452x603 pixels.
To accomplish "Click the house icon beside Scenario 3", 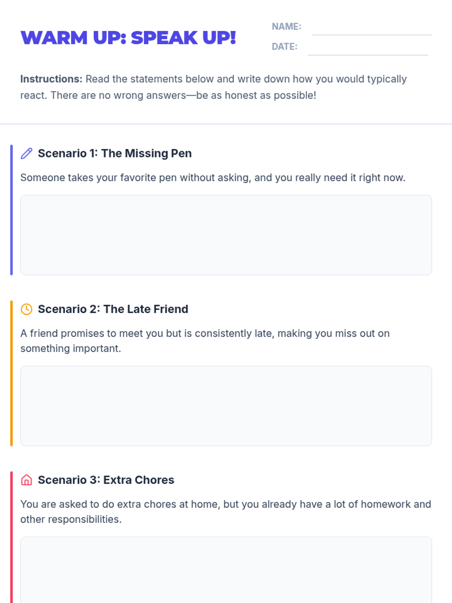I will 26,480.
